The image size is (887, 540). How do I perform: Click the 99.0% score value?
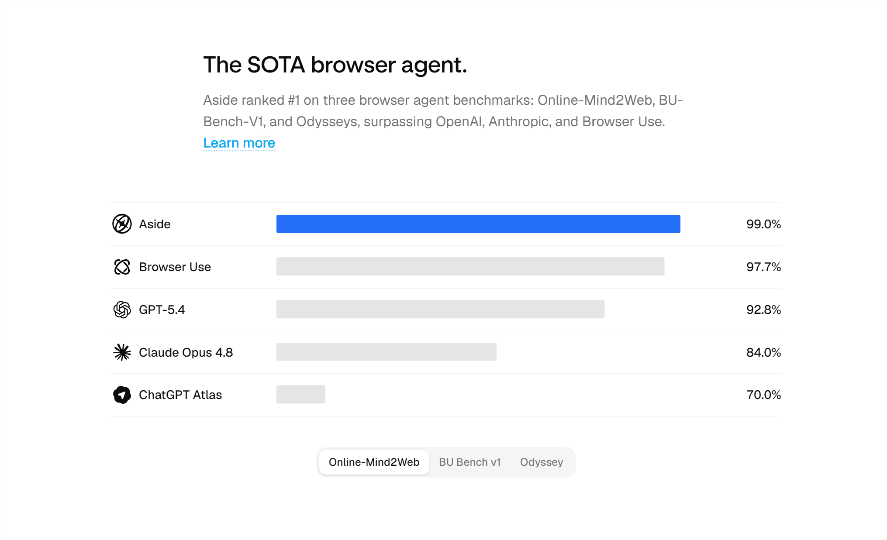pos(763,224)
